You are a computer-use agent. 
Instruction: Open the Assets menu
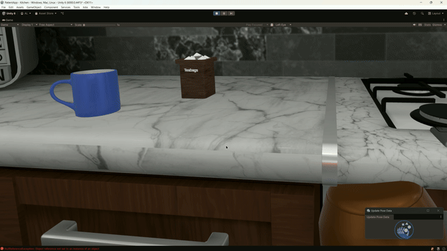tap(20, 7)
